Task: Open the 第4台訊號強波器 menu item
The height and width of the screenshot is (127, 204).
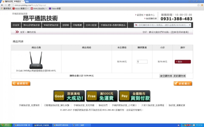Action: [x=31, y=25]
